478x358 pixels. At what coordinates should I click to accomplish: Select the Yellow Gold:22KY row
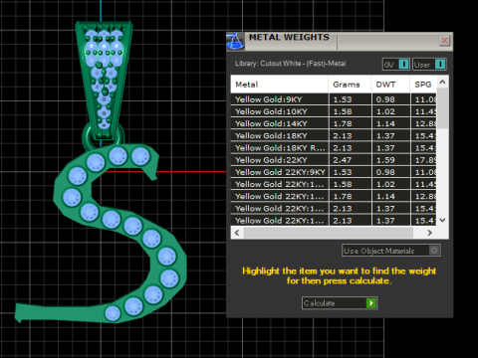[334, 160]
